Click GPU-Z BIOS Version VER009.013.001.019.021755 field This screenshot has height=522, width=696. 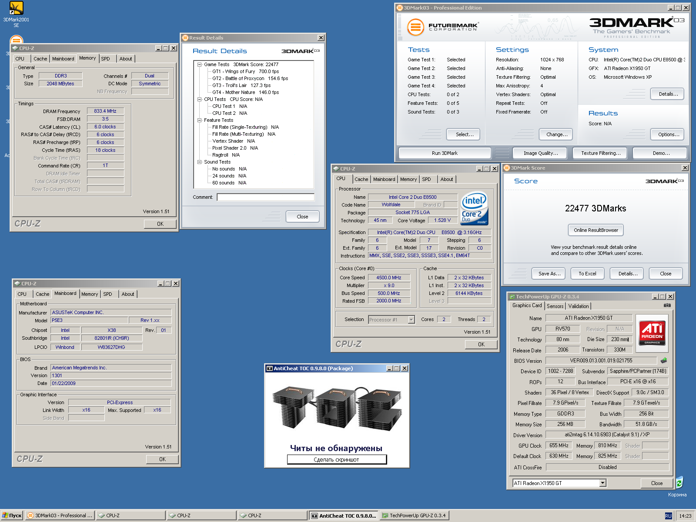coord(601,361)
